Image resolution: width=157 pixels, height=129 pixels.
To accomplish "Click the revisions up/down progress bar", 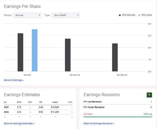I will click(118, 117).
